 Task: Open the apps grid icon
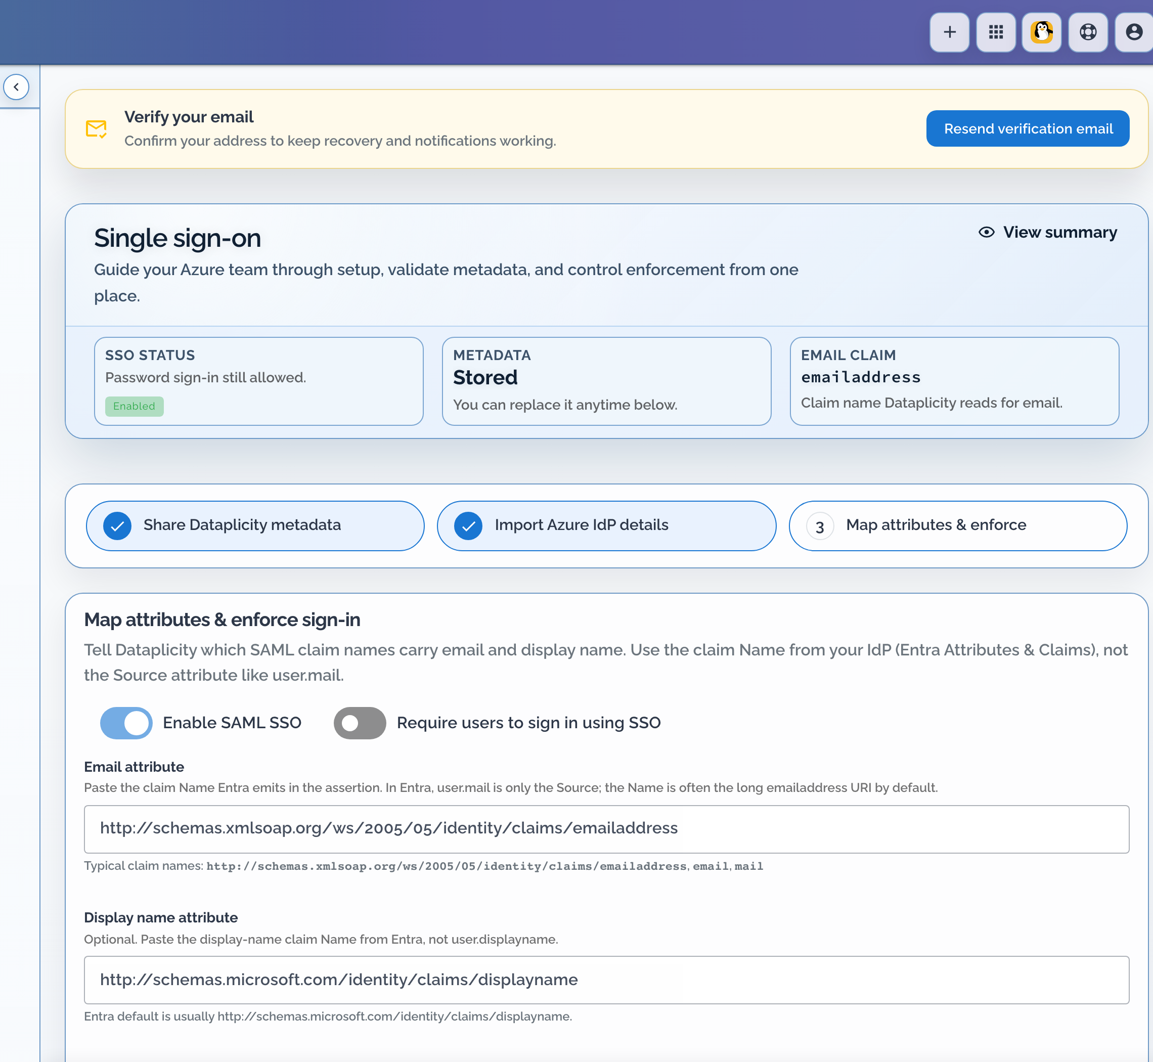coord(996,32)
